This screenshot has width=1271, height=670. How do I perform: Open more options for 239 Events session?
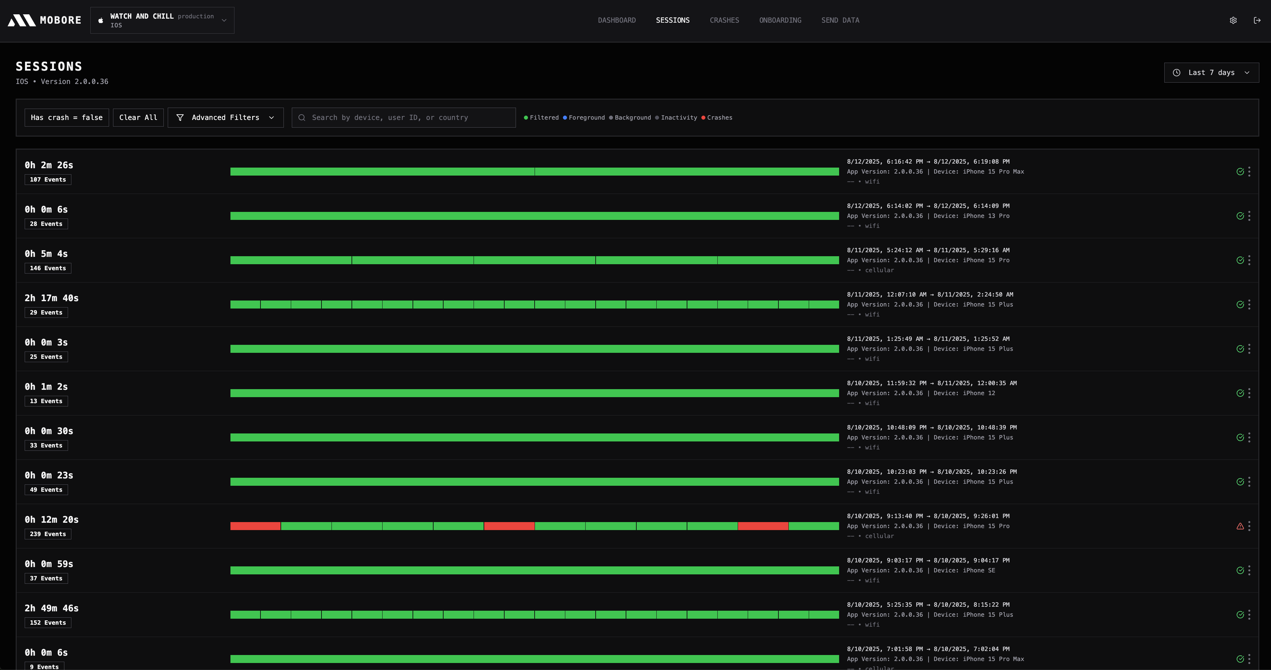coord(1249,526)
